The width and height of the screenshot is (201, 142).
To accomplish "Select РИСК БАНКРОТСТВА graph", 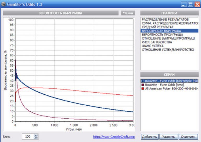I will click(x=157, y=42).
